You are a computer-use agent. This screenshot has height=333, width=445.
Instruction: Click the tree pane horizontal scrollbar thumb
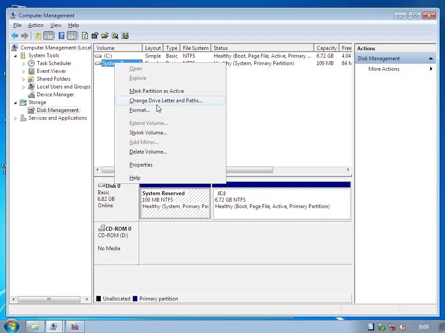point(49,299)
